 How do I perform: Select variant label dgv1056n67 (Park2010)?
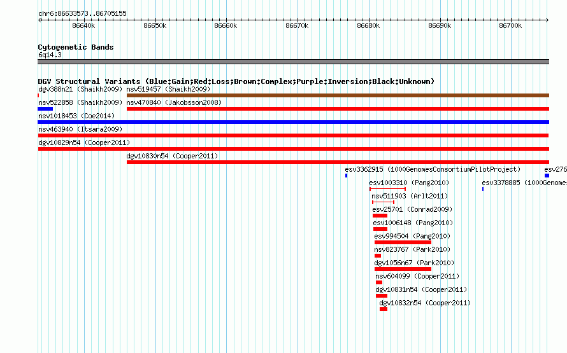pos(414,263)
